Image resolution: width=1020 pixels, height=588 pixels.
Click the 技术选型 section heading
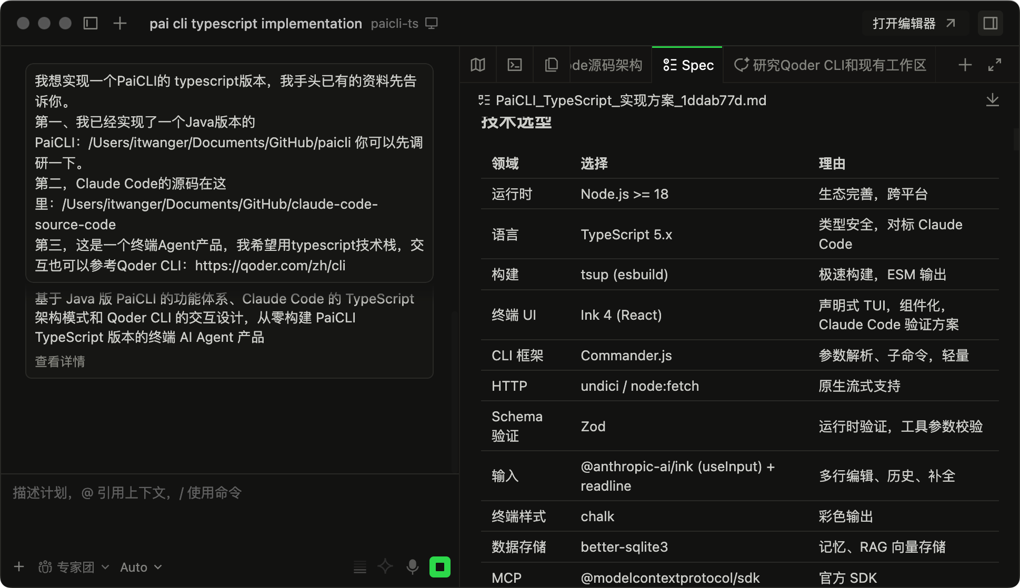(516, 123)
